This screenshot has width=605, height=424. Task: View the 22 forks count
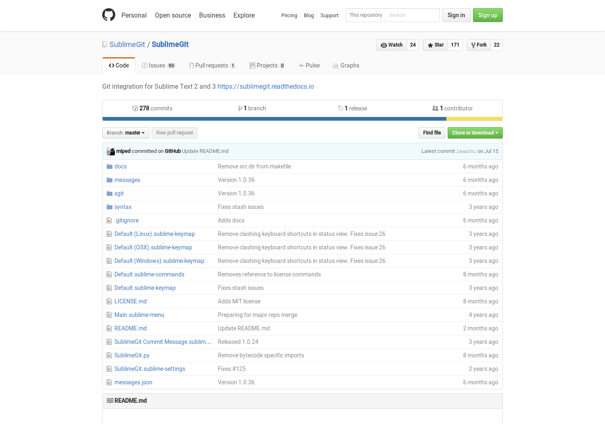[x=497, y=45]
